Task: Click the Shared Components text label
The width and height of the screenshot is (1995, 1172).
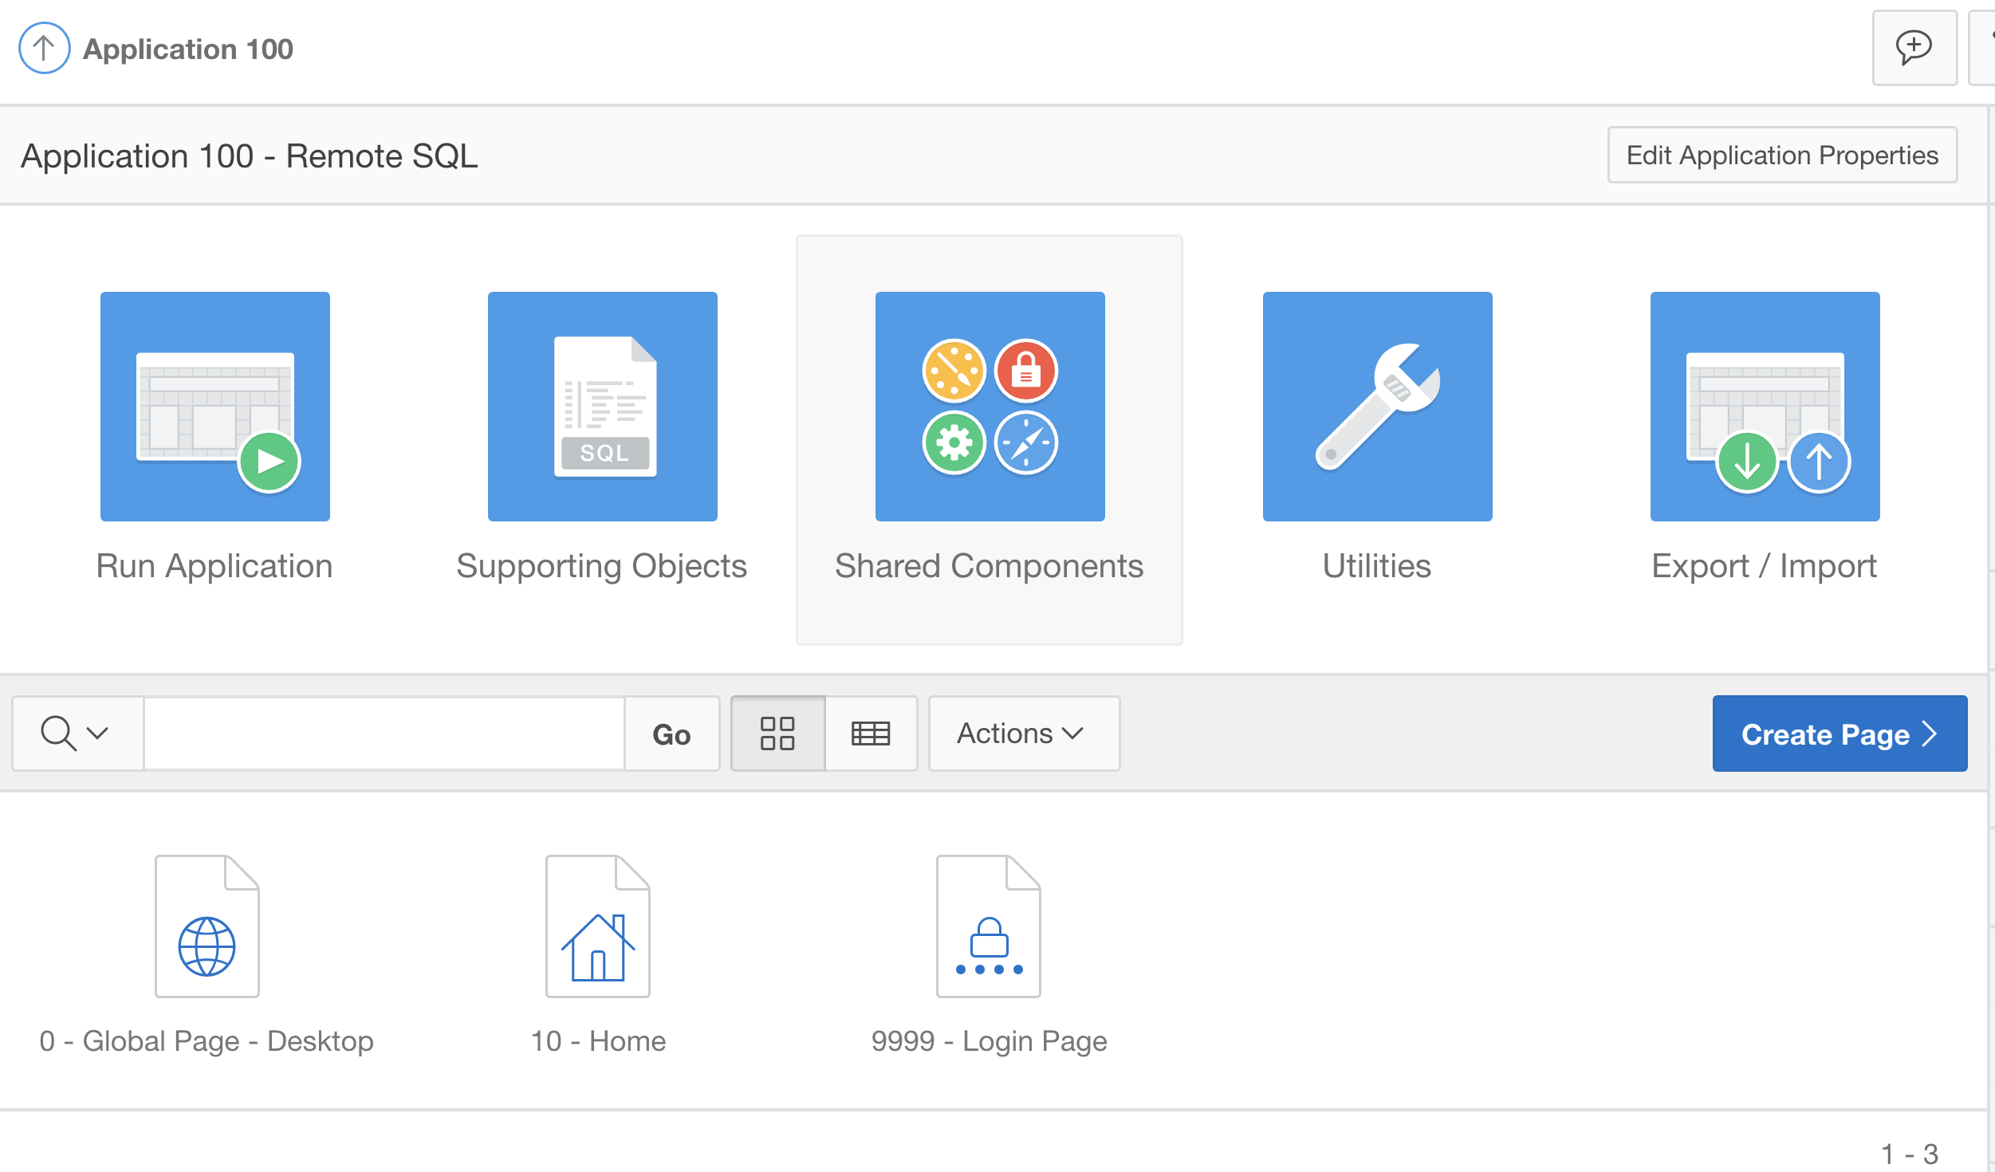Action: (989, 566)
